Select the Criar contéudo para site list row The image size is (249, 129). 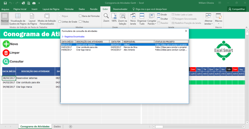[x=124, y=47]
